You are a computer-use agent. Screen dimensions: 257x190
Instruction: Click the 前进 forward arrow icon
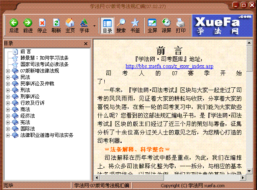point(28,23)
